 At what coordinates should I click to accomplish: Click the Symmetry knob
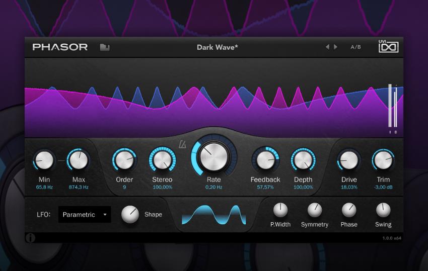315,210
